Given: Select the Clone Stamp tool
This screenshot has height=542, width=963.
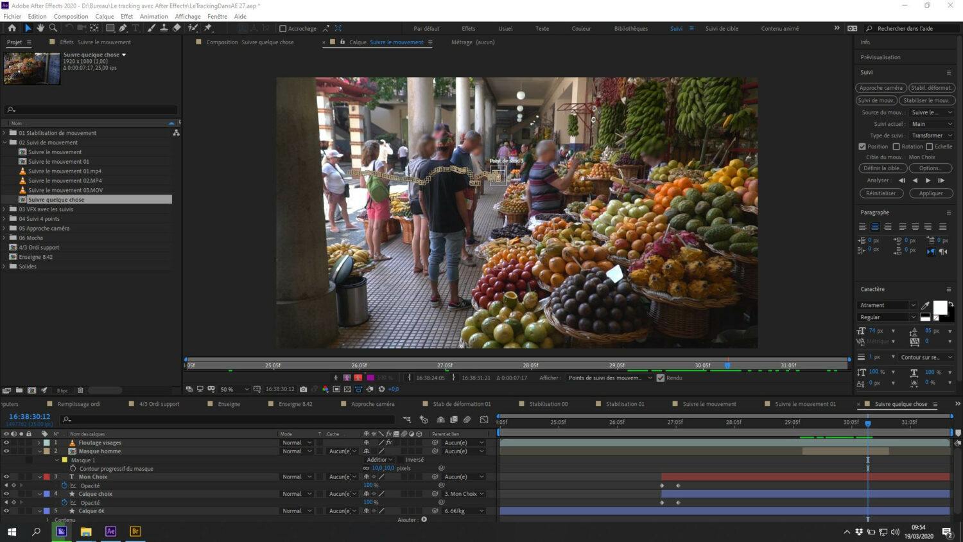Looking at the screenshot, I should [x=164, y=28].
